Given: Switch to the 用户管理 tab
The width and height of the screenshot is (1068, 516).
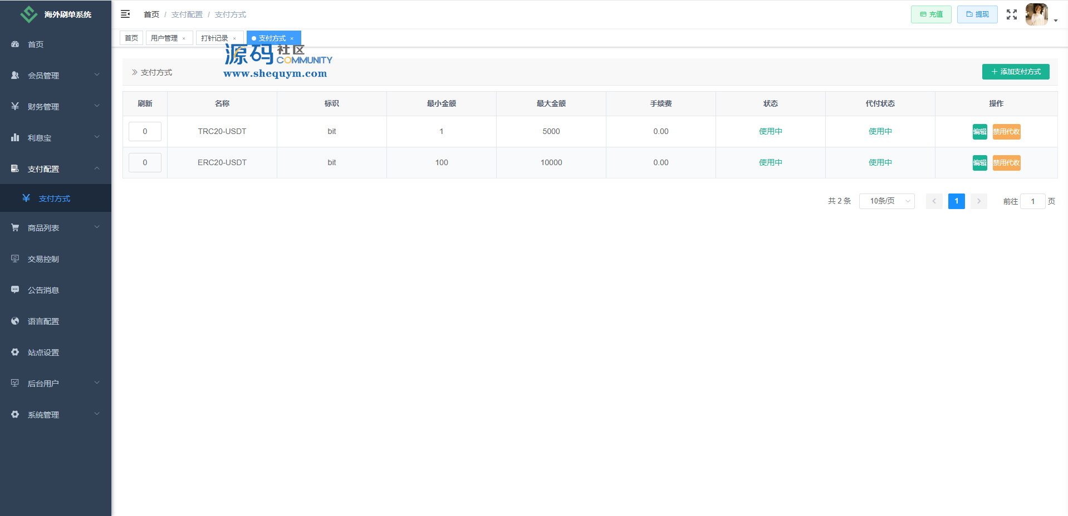Looking at the screenshot, I should click(164, 38).
